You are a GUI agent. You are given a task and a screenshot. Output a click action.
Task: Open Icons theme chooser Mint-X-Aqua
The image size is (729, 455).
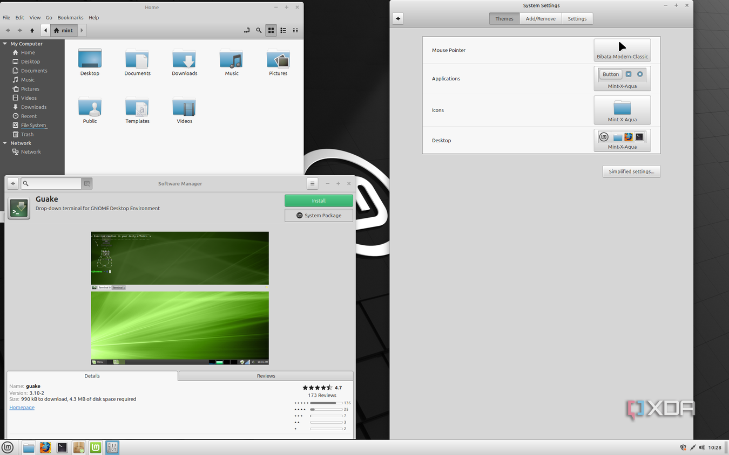click(x=622, y=110)
